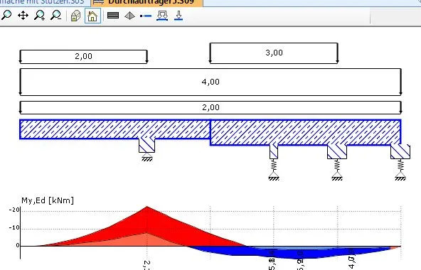
Task: Toggle the blue dash-line display option
Action: click(146, 16)
